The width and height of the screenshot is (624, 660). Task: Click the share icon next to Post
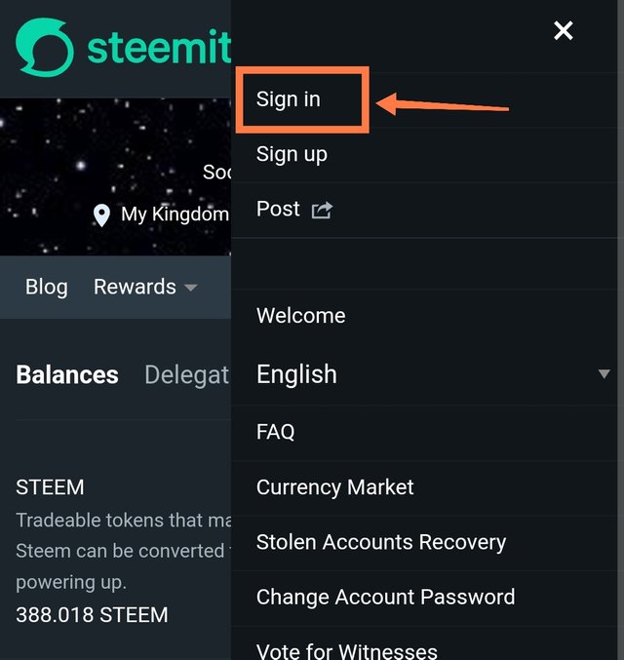(x=322, y=210)
